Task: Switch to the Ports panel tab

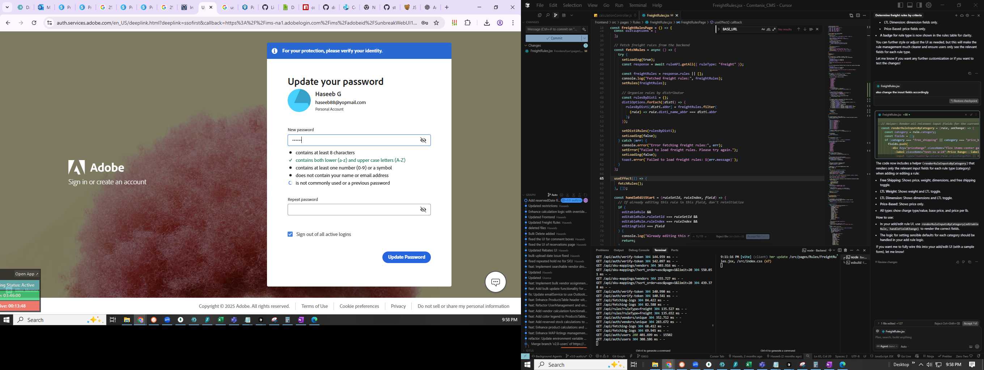Action: 675,250
